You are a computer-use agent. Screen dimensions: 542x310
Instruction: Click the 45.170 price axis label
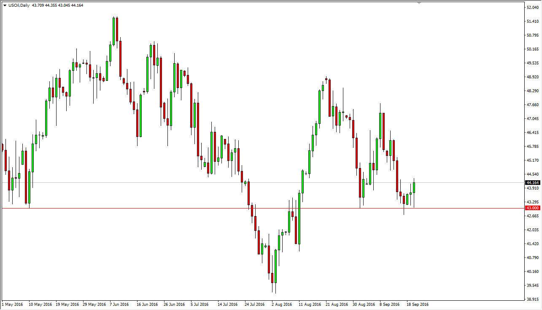pyautogui.click(x=533, y=160)
